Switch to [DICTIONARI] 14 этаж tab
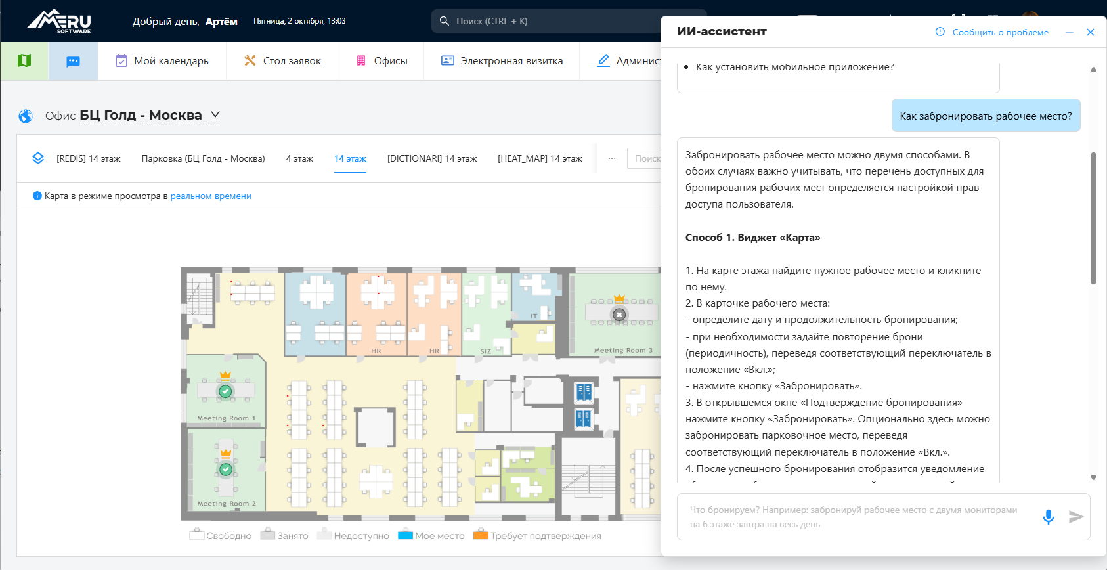Image resolution: width=1107 pixels, height=570 pixels. (432, 158)
